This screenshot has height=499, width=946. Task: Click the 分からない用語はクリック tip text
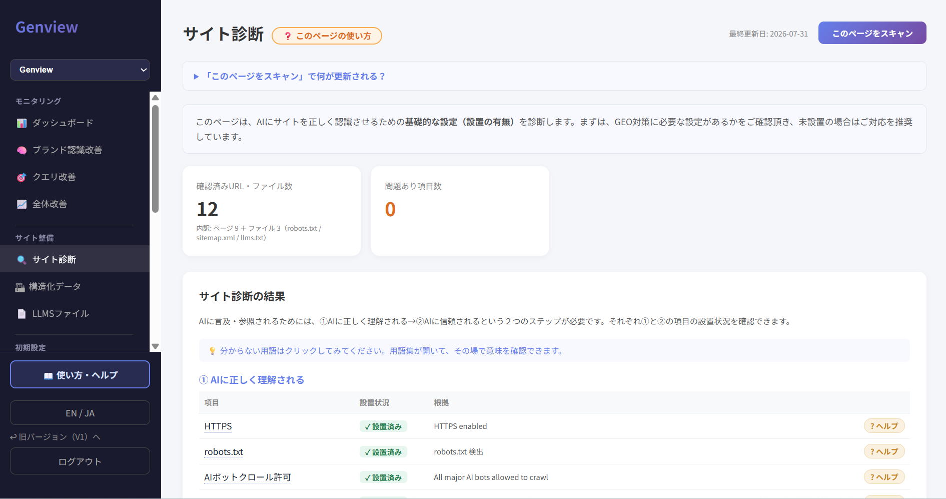tap(392, 351)
